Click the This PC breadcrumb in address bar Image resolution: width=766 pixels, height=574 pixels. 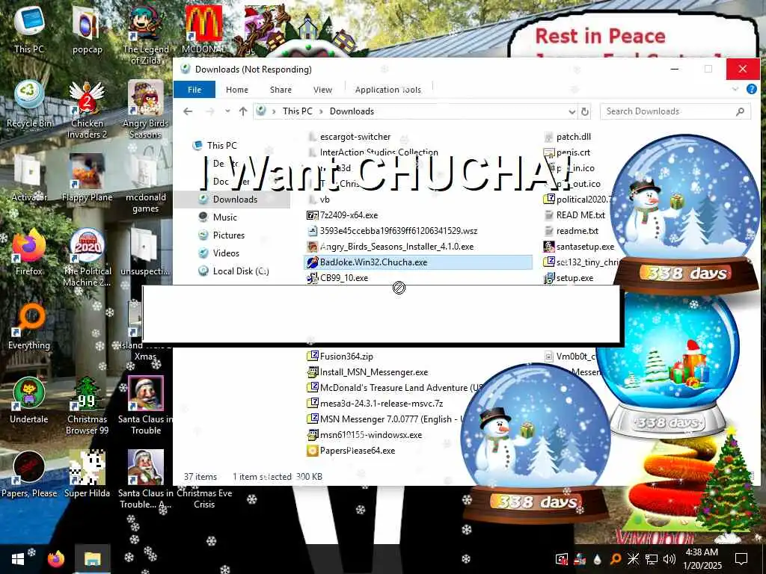tap(297, 111)
